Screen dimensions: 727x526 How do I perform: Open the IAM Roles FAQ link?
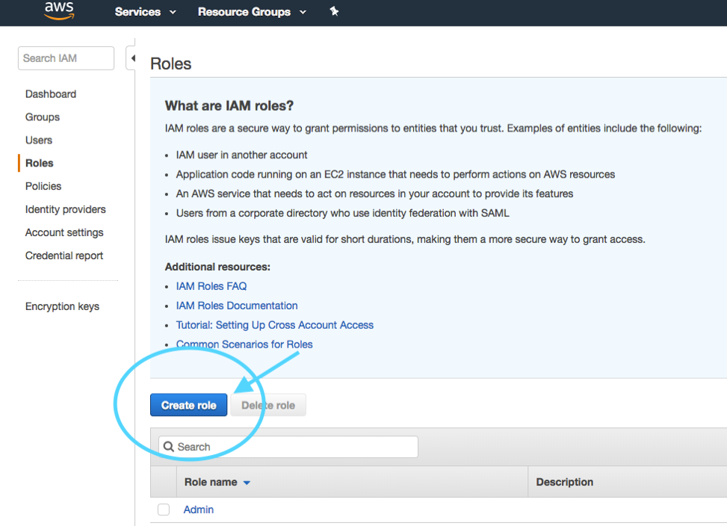point(211,286)
